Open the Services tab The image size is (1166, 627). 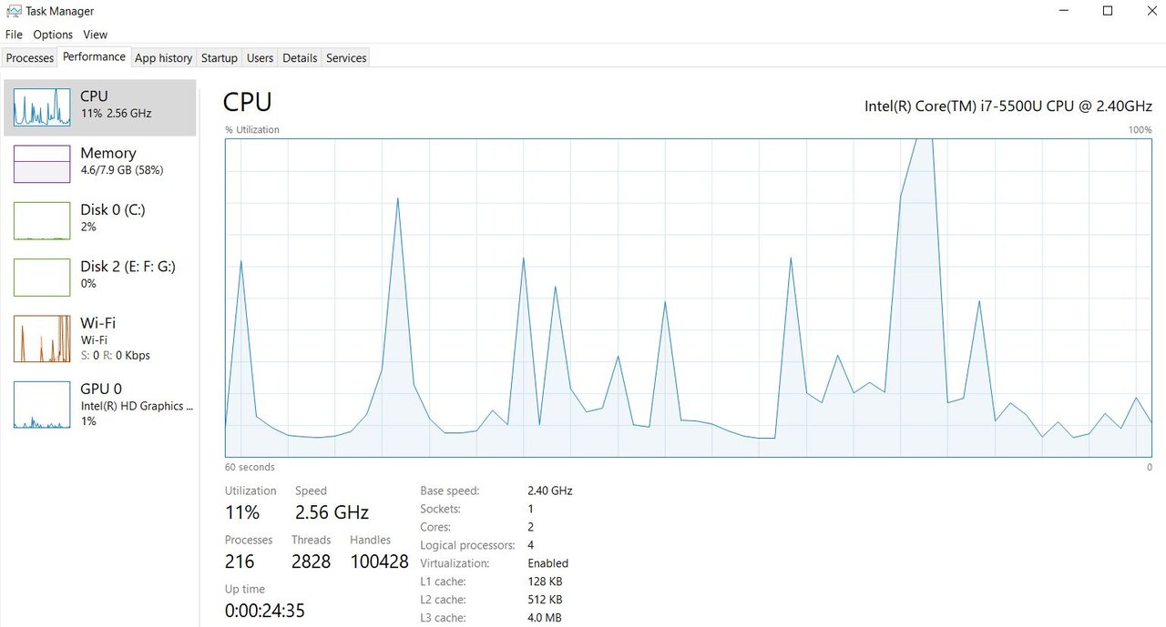click(346, 58)
